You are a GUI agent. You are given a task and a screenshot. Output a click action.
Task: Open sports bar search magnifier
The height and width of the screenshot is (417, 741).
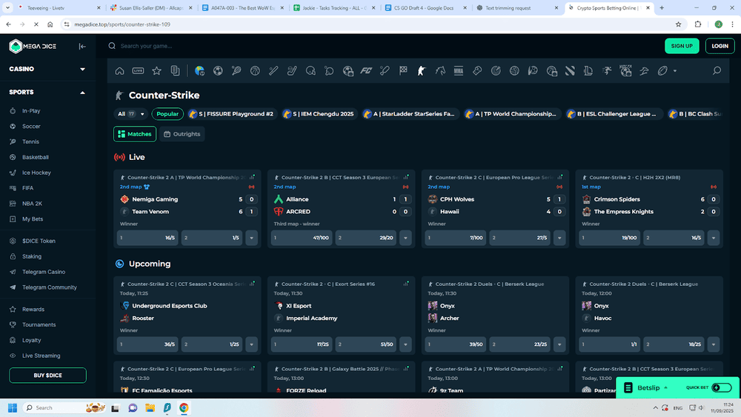click(717, 71)
